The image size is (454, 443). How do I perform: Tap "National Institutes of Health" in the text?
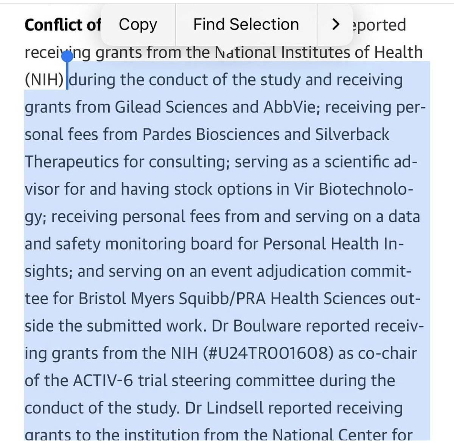(x=318, y=52)
